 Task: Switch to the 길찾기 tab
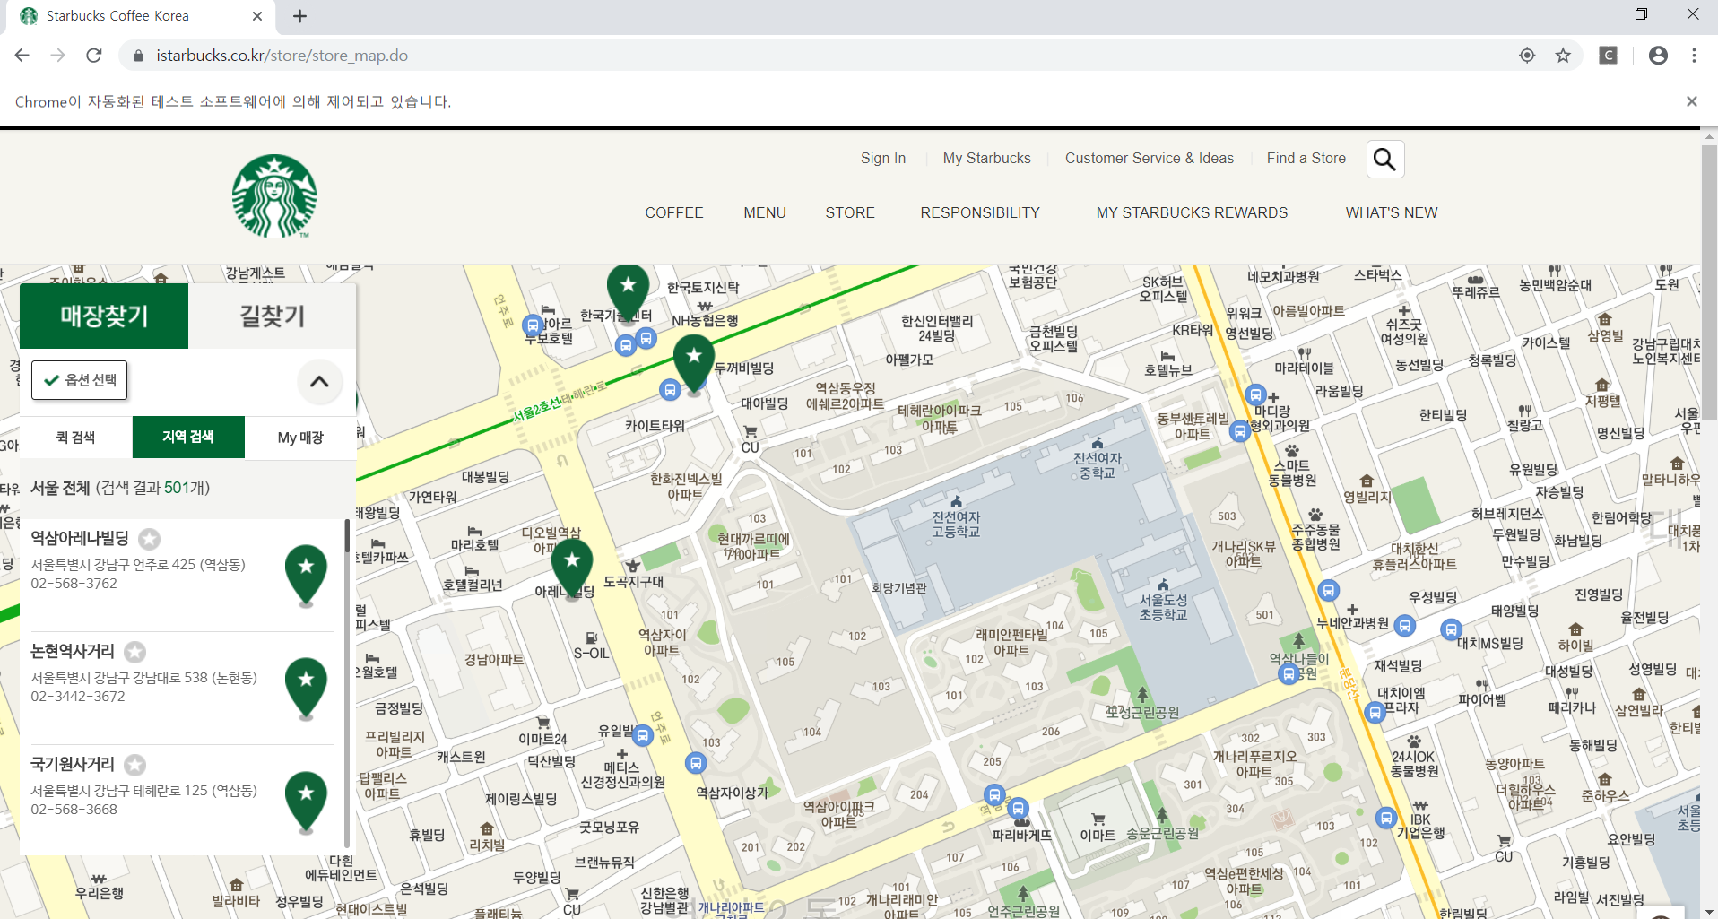coord(273,316)
